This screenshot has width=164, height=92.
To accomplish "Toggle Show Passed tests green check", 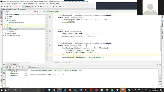I will point(7,67).
